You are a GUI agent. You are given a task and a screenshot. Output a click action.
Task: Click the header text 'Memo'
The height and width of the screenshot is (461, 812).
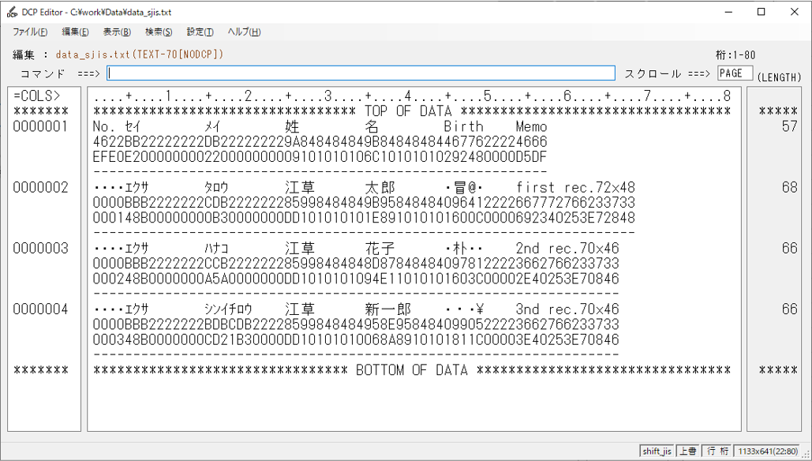[x=531, y=127]
